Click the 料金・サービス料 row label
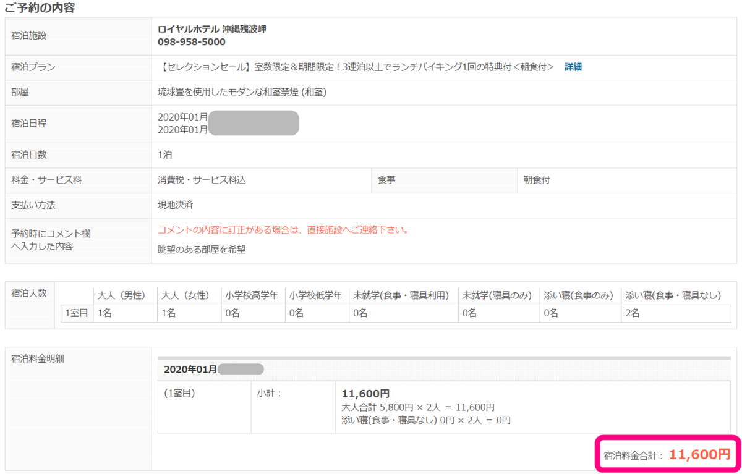The width and height of the screenshot is (742, 474). point(46,180)
